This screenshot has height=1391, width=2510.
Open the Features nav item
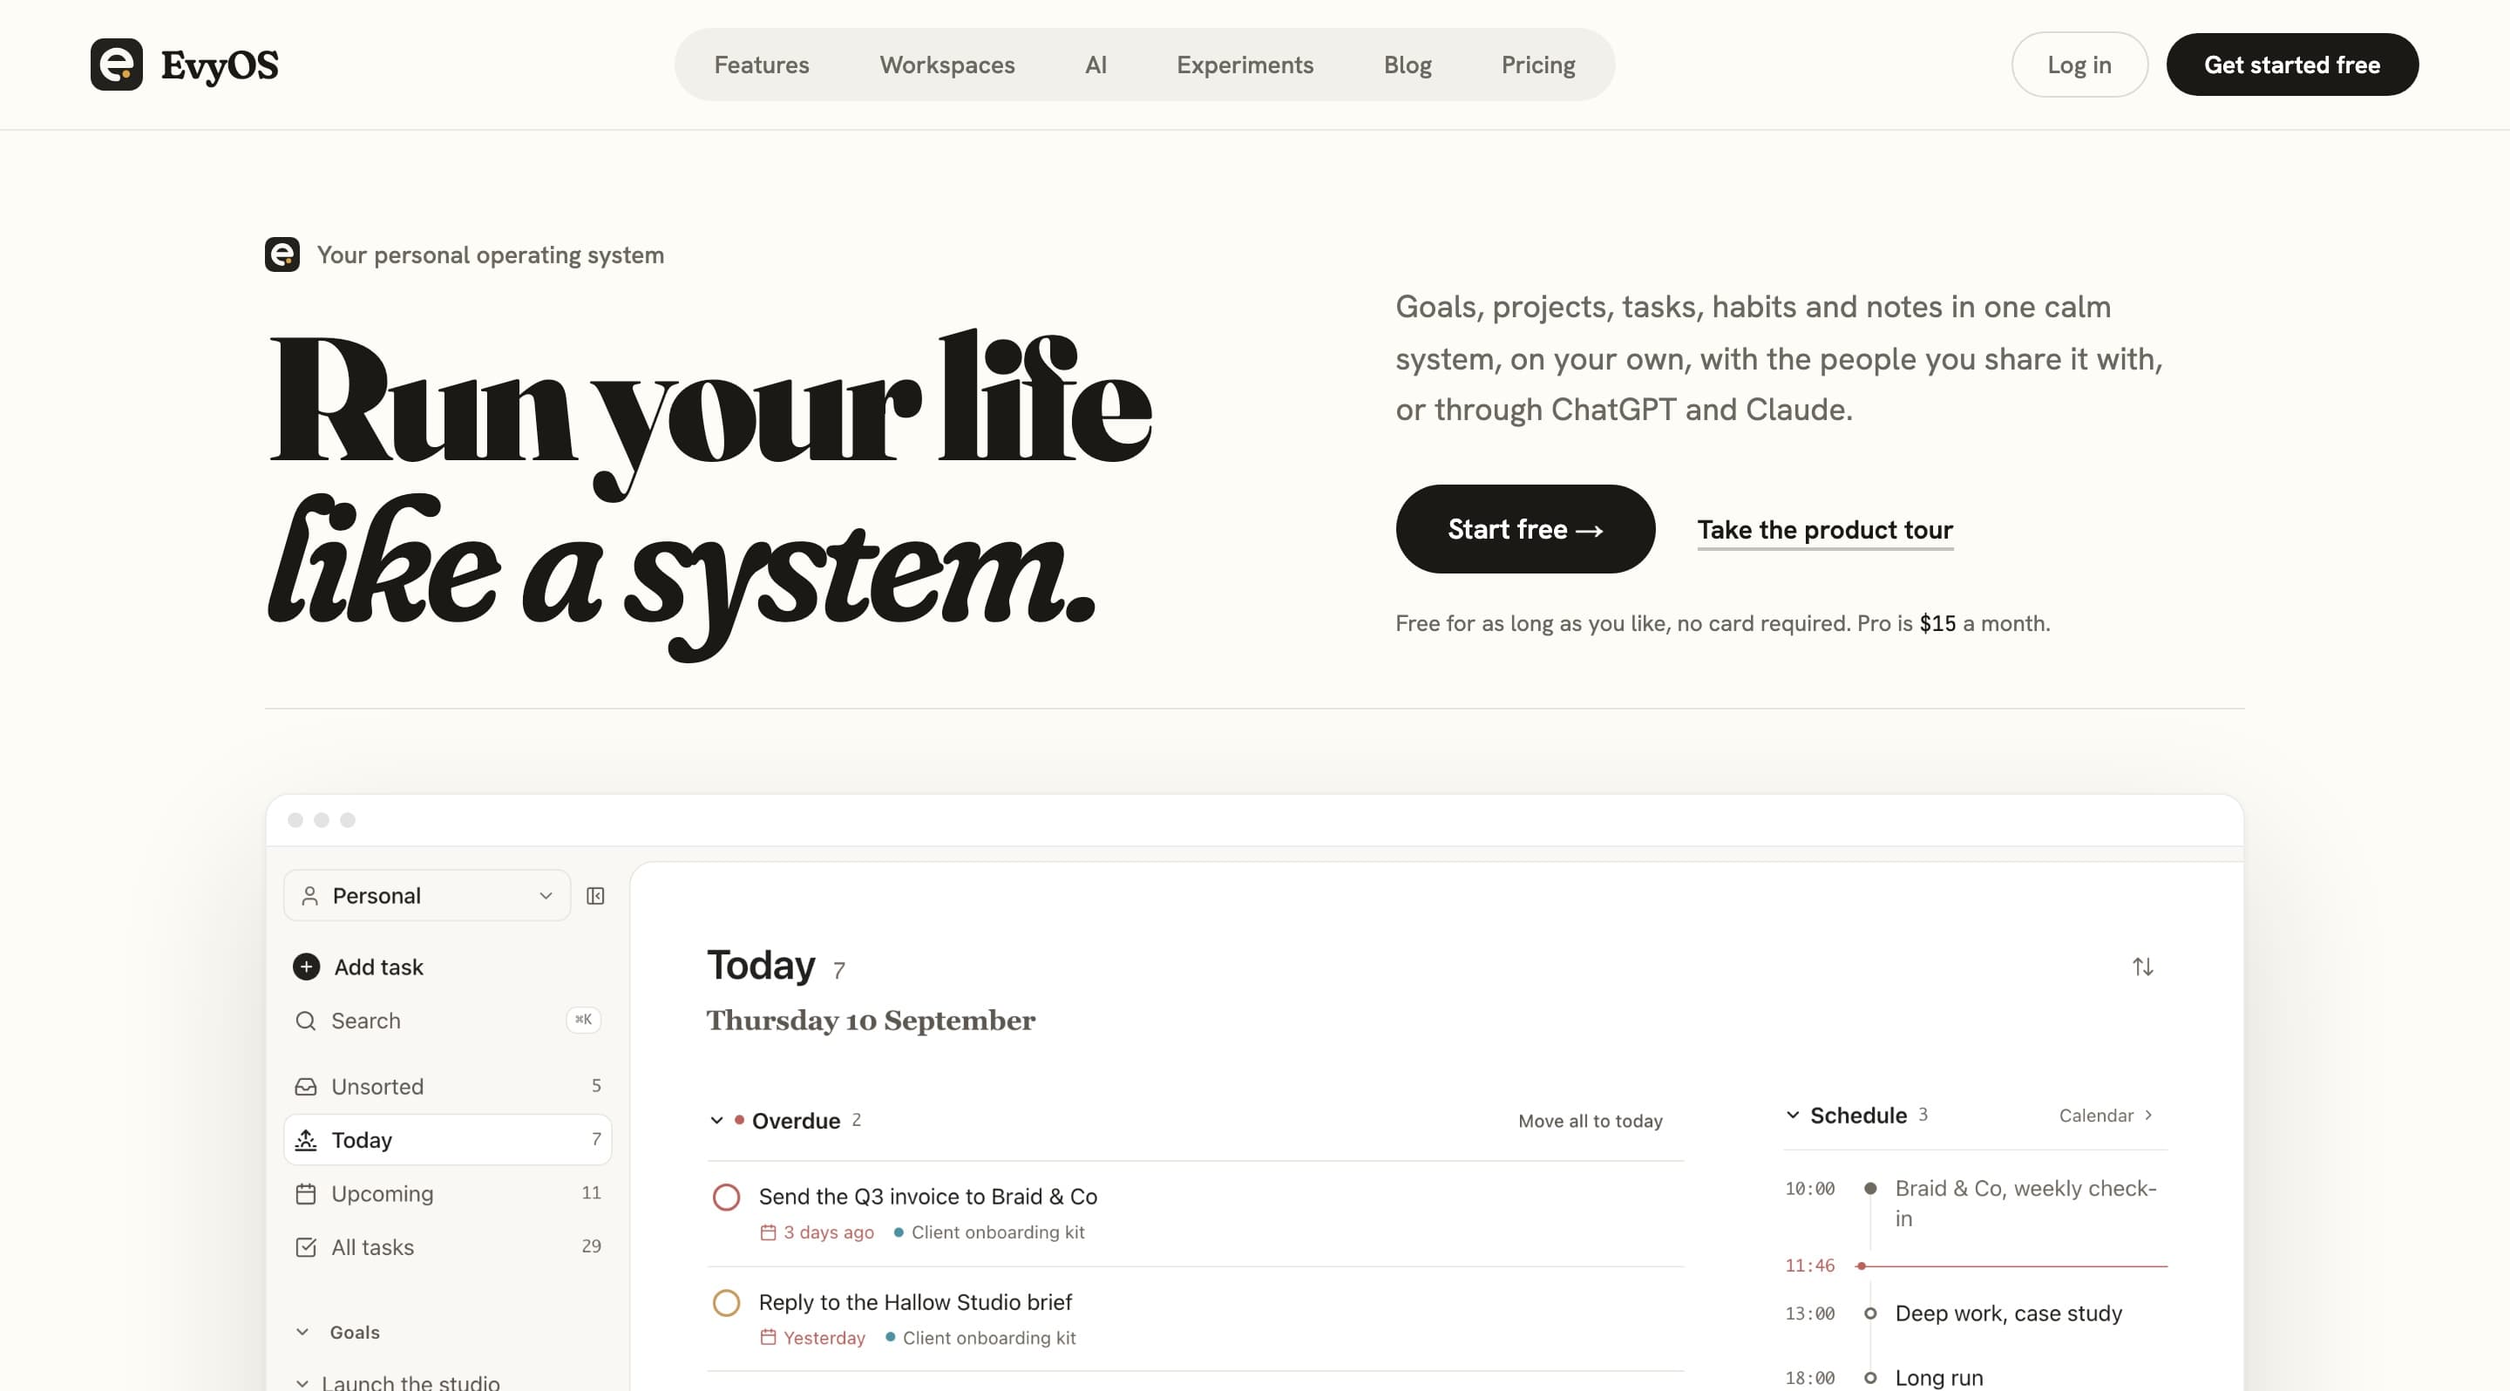click(x=761, y=64)
